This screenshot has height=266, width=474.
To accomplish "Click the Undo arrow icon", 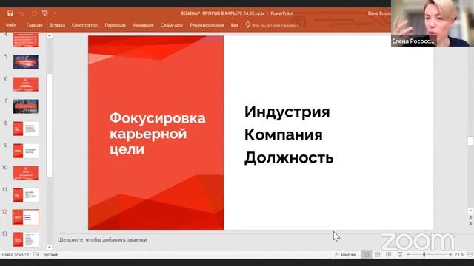I will [x=21, y=13].
